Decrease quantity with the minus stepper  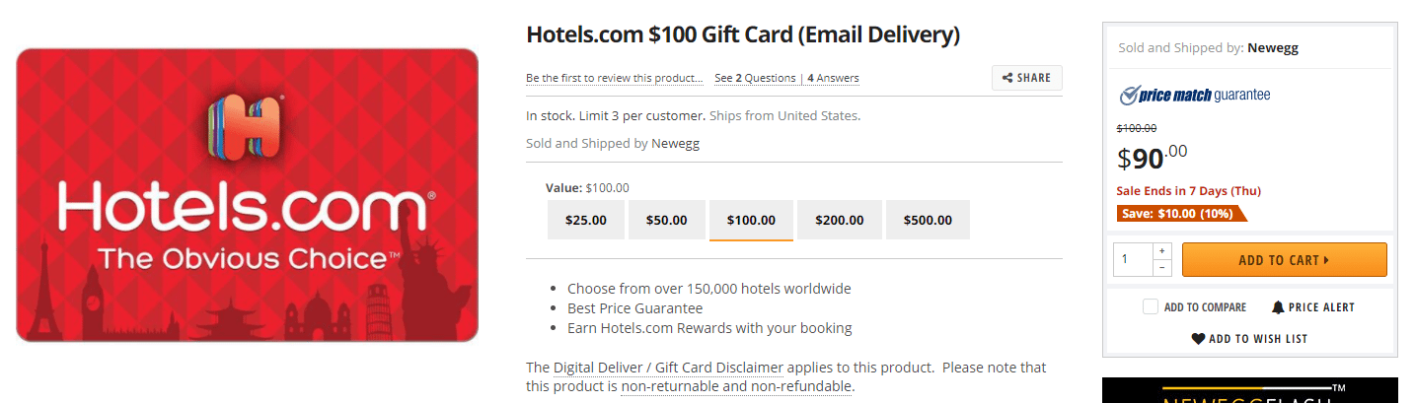(1161, 268)
